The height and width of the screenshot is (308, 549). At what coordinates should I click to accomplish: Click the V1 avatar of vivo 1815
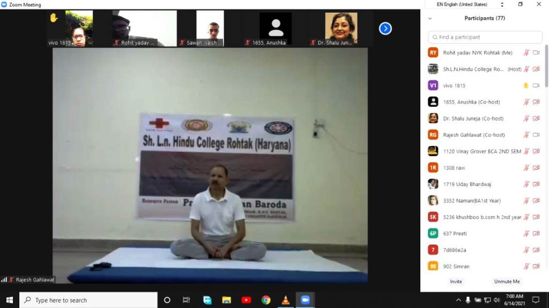[433, 85]
